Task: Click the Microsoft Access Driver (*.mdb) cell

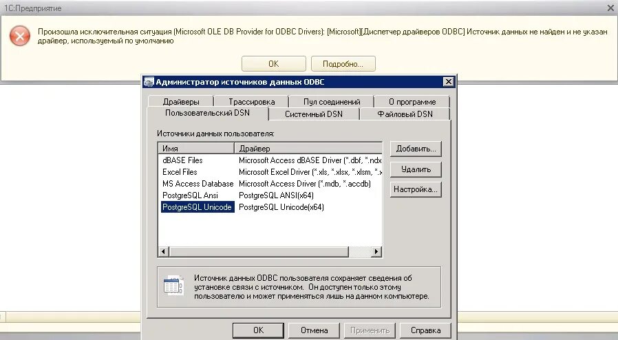Action: [305, 184]
